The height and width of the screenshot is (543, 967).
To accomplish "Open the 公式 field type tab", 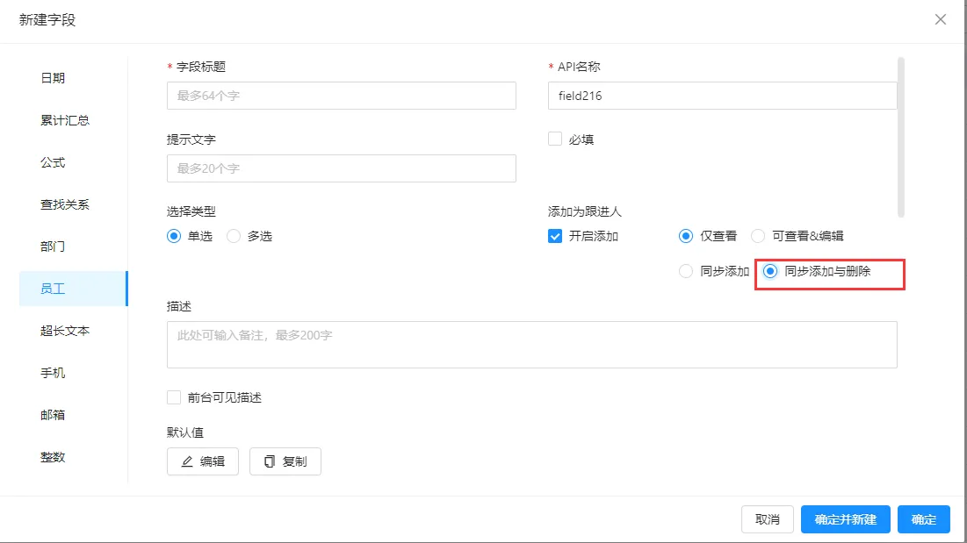I will tap(53, 162).
